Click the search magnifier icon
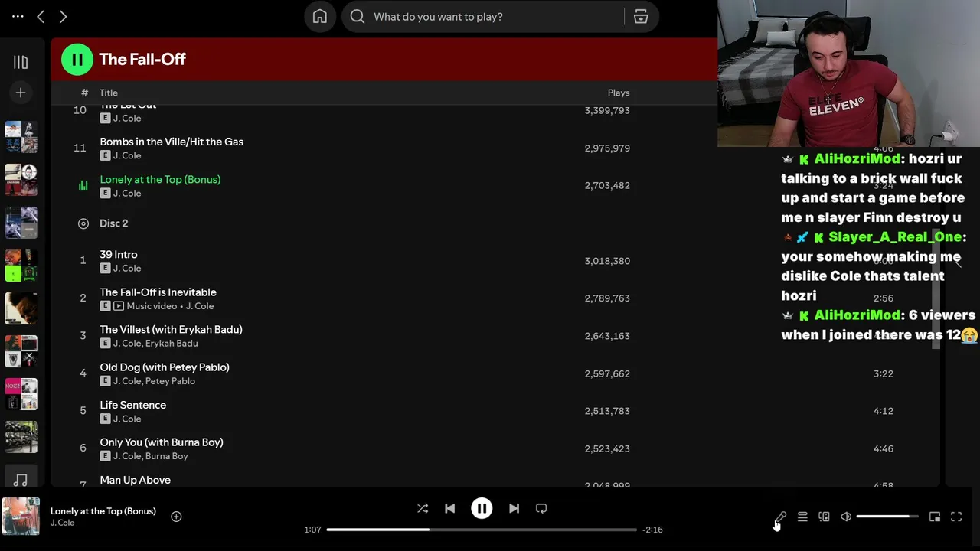Screen dimensions: 980x551 [358, 17]
